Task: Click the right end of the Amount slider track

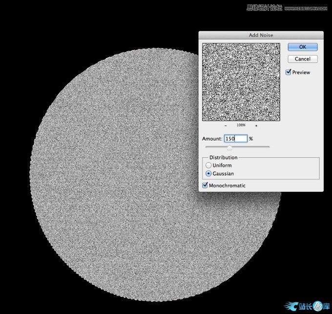Action: 268,147
